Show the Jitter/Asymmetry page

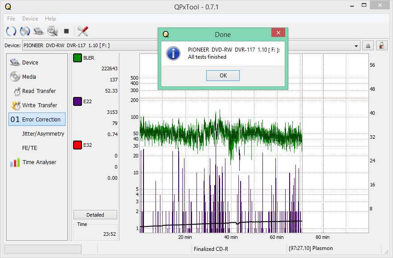pos(37,133)
